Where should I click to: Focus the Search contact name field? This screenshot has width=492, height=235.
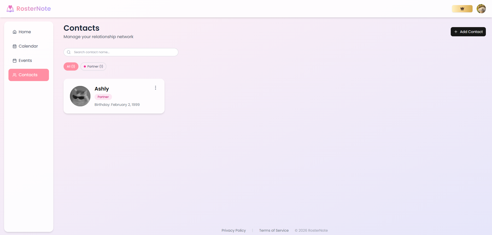(x=121, y=52)
